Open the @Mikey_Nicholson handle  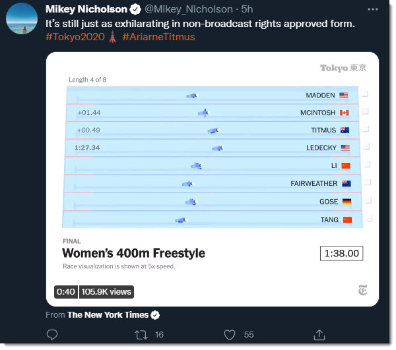(x=188, y=9)
